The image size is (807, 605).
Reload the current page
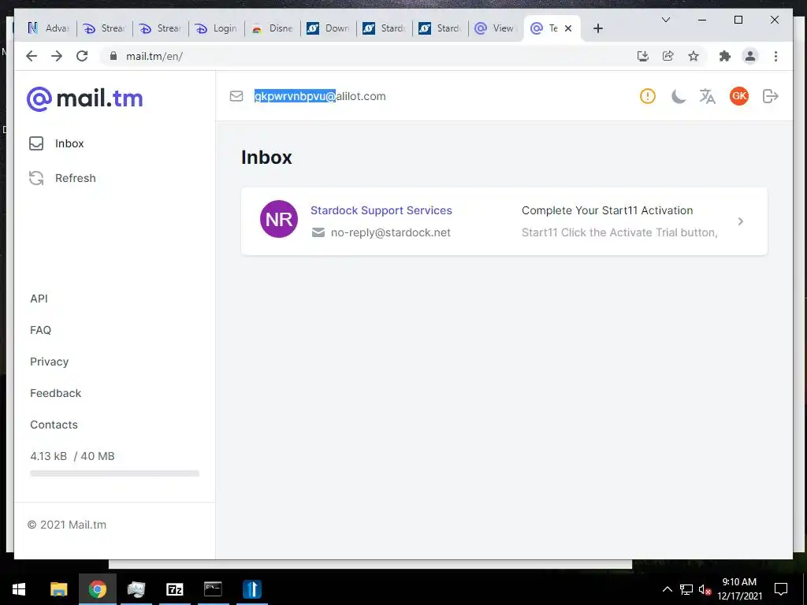(82, 56)
